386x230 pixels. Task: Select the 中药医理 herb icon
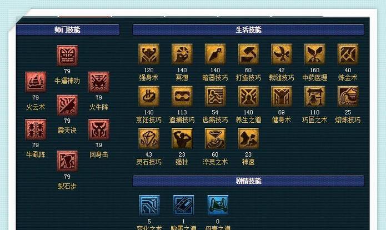click(314, 54)
